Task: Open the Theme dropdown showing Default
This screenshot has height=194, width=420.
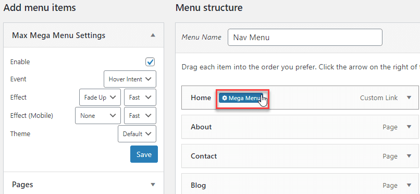Action: pos(137,134)
